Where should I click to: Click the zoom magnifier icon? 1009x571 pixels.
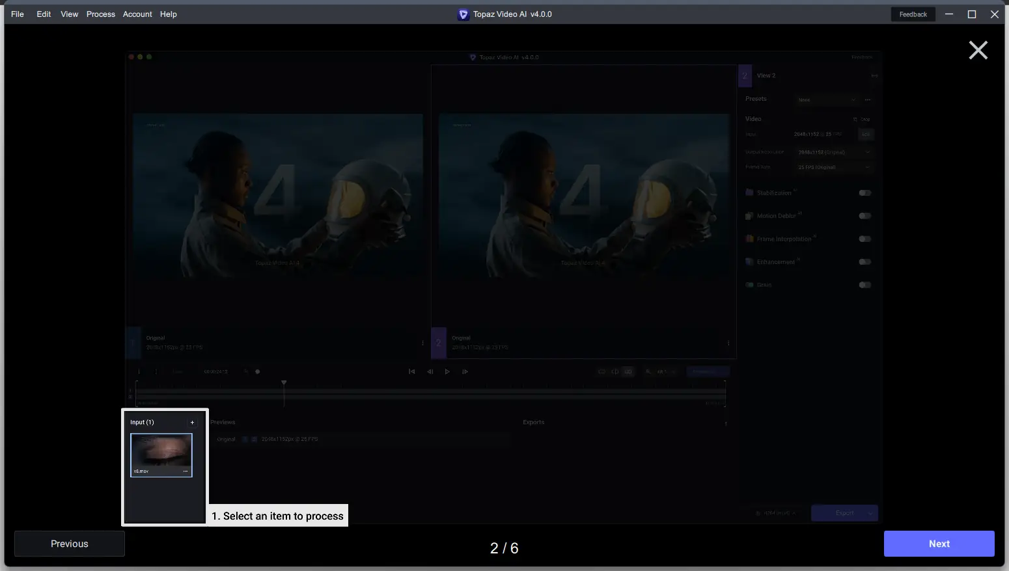(648, 371)
